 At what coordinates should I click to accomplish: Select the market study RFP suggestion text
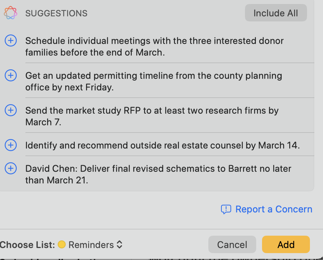152,116
